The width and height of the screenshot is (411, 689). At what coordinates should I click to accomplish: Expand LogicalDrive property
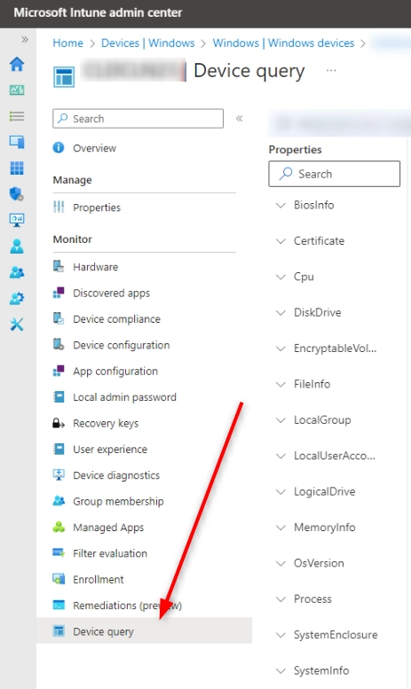point(281,492)
